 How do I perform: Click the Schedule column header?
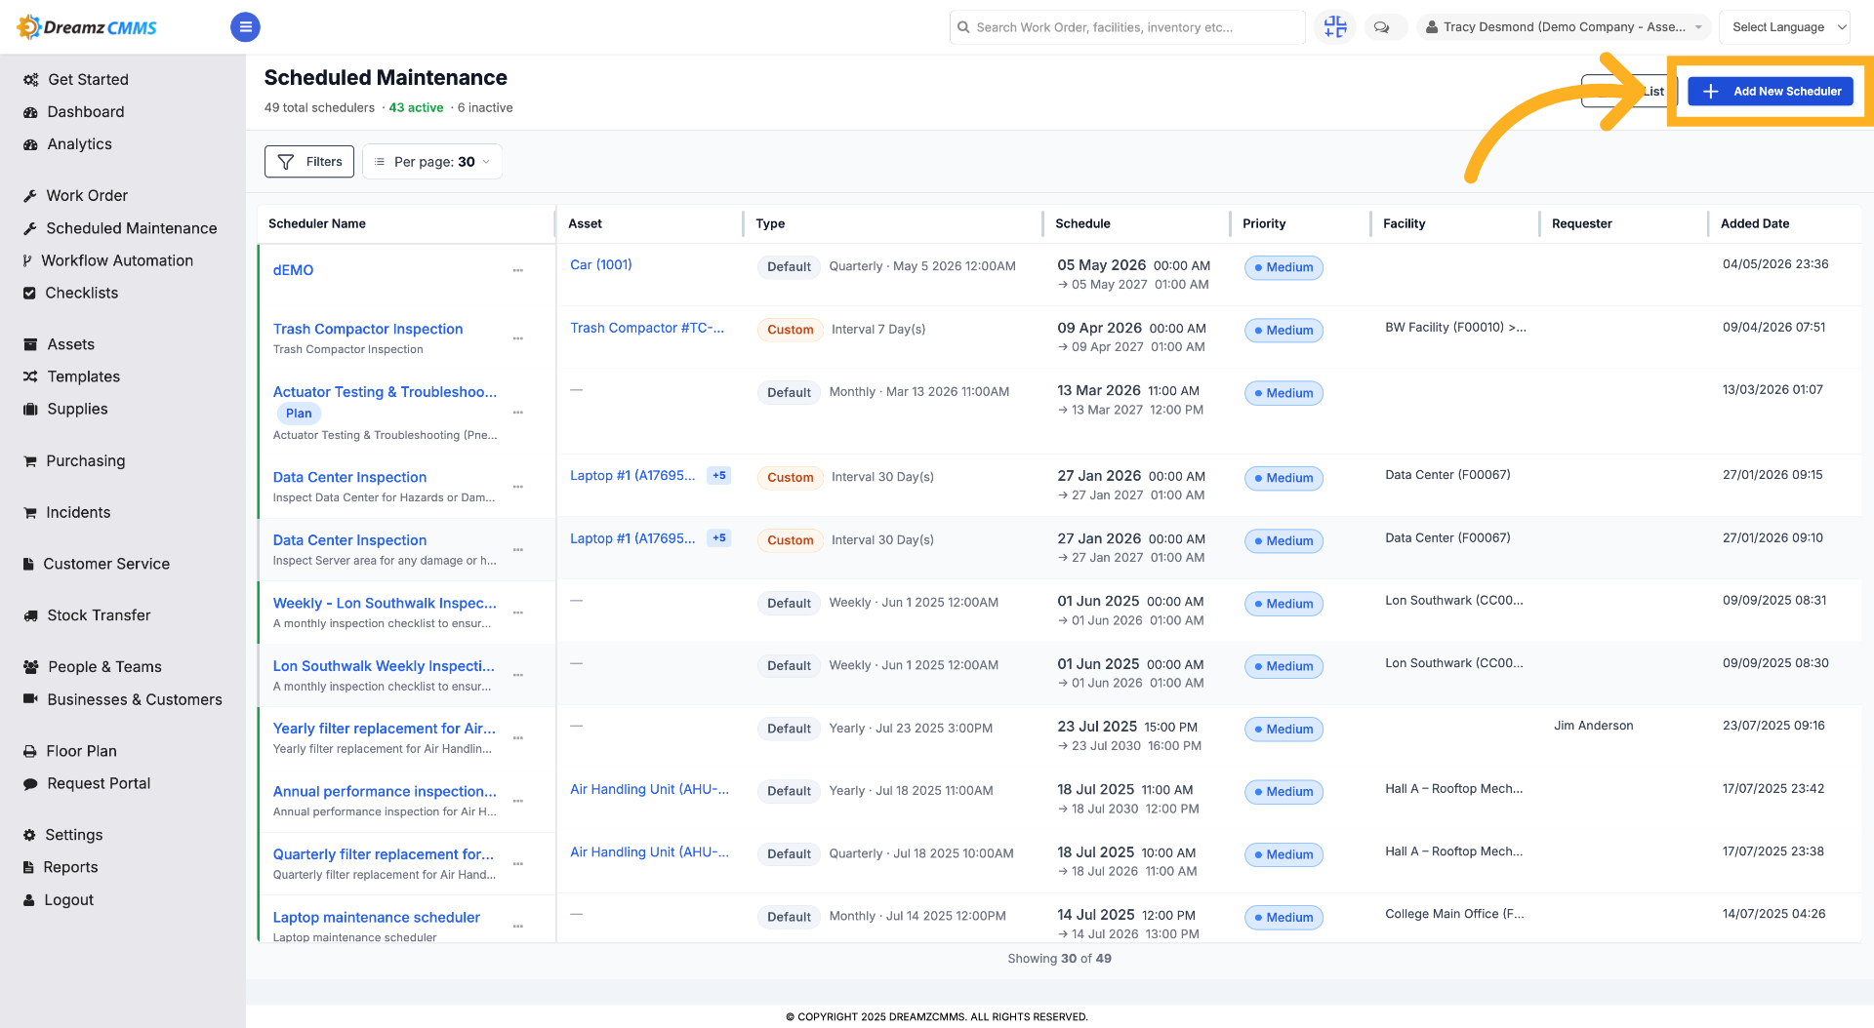click(1082, 223)
